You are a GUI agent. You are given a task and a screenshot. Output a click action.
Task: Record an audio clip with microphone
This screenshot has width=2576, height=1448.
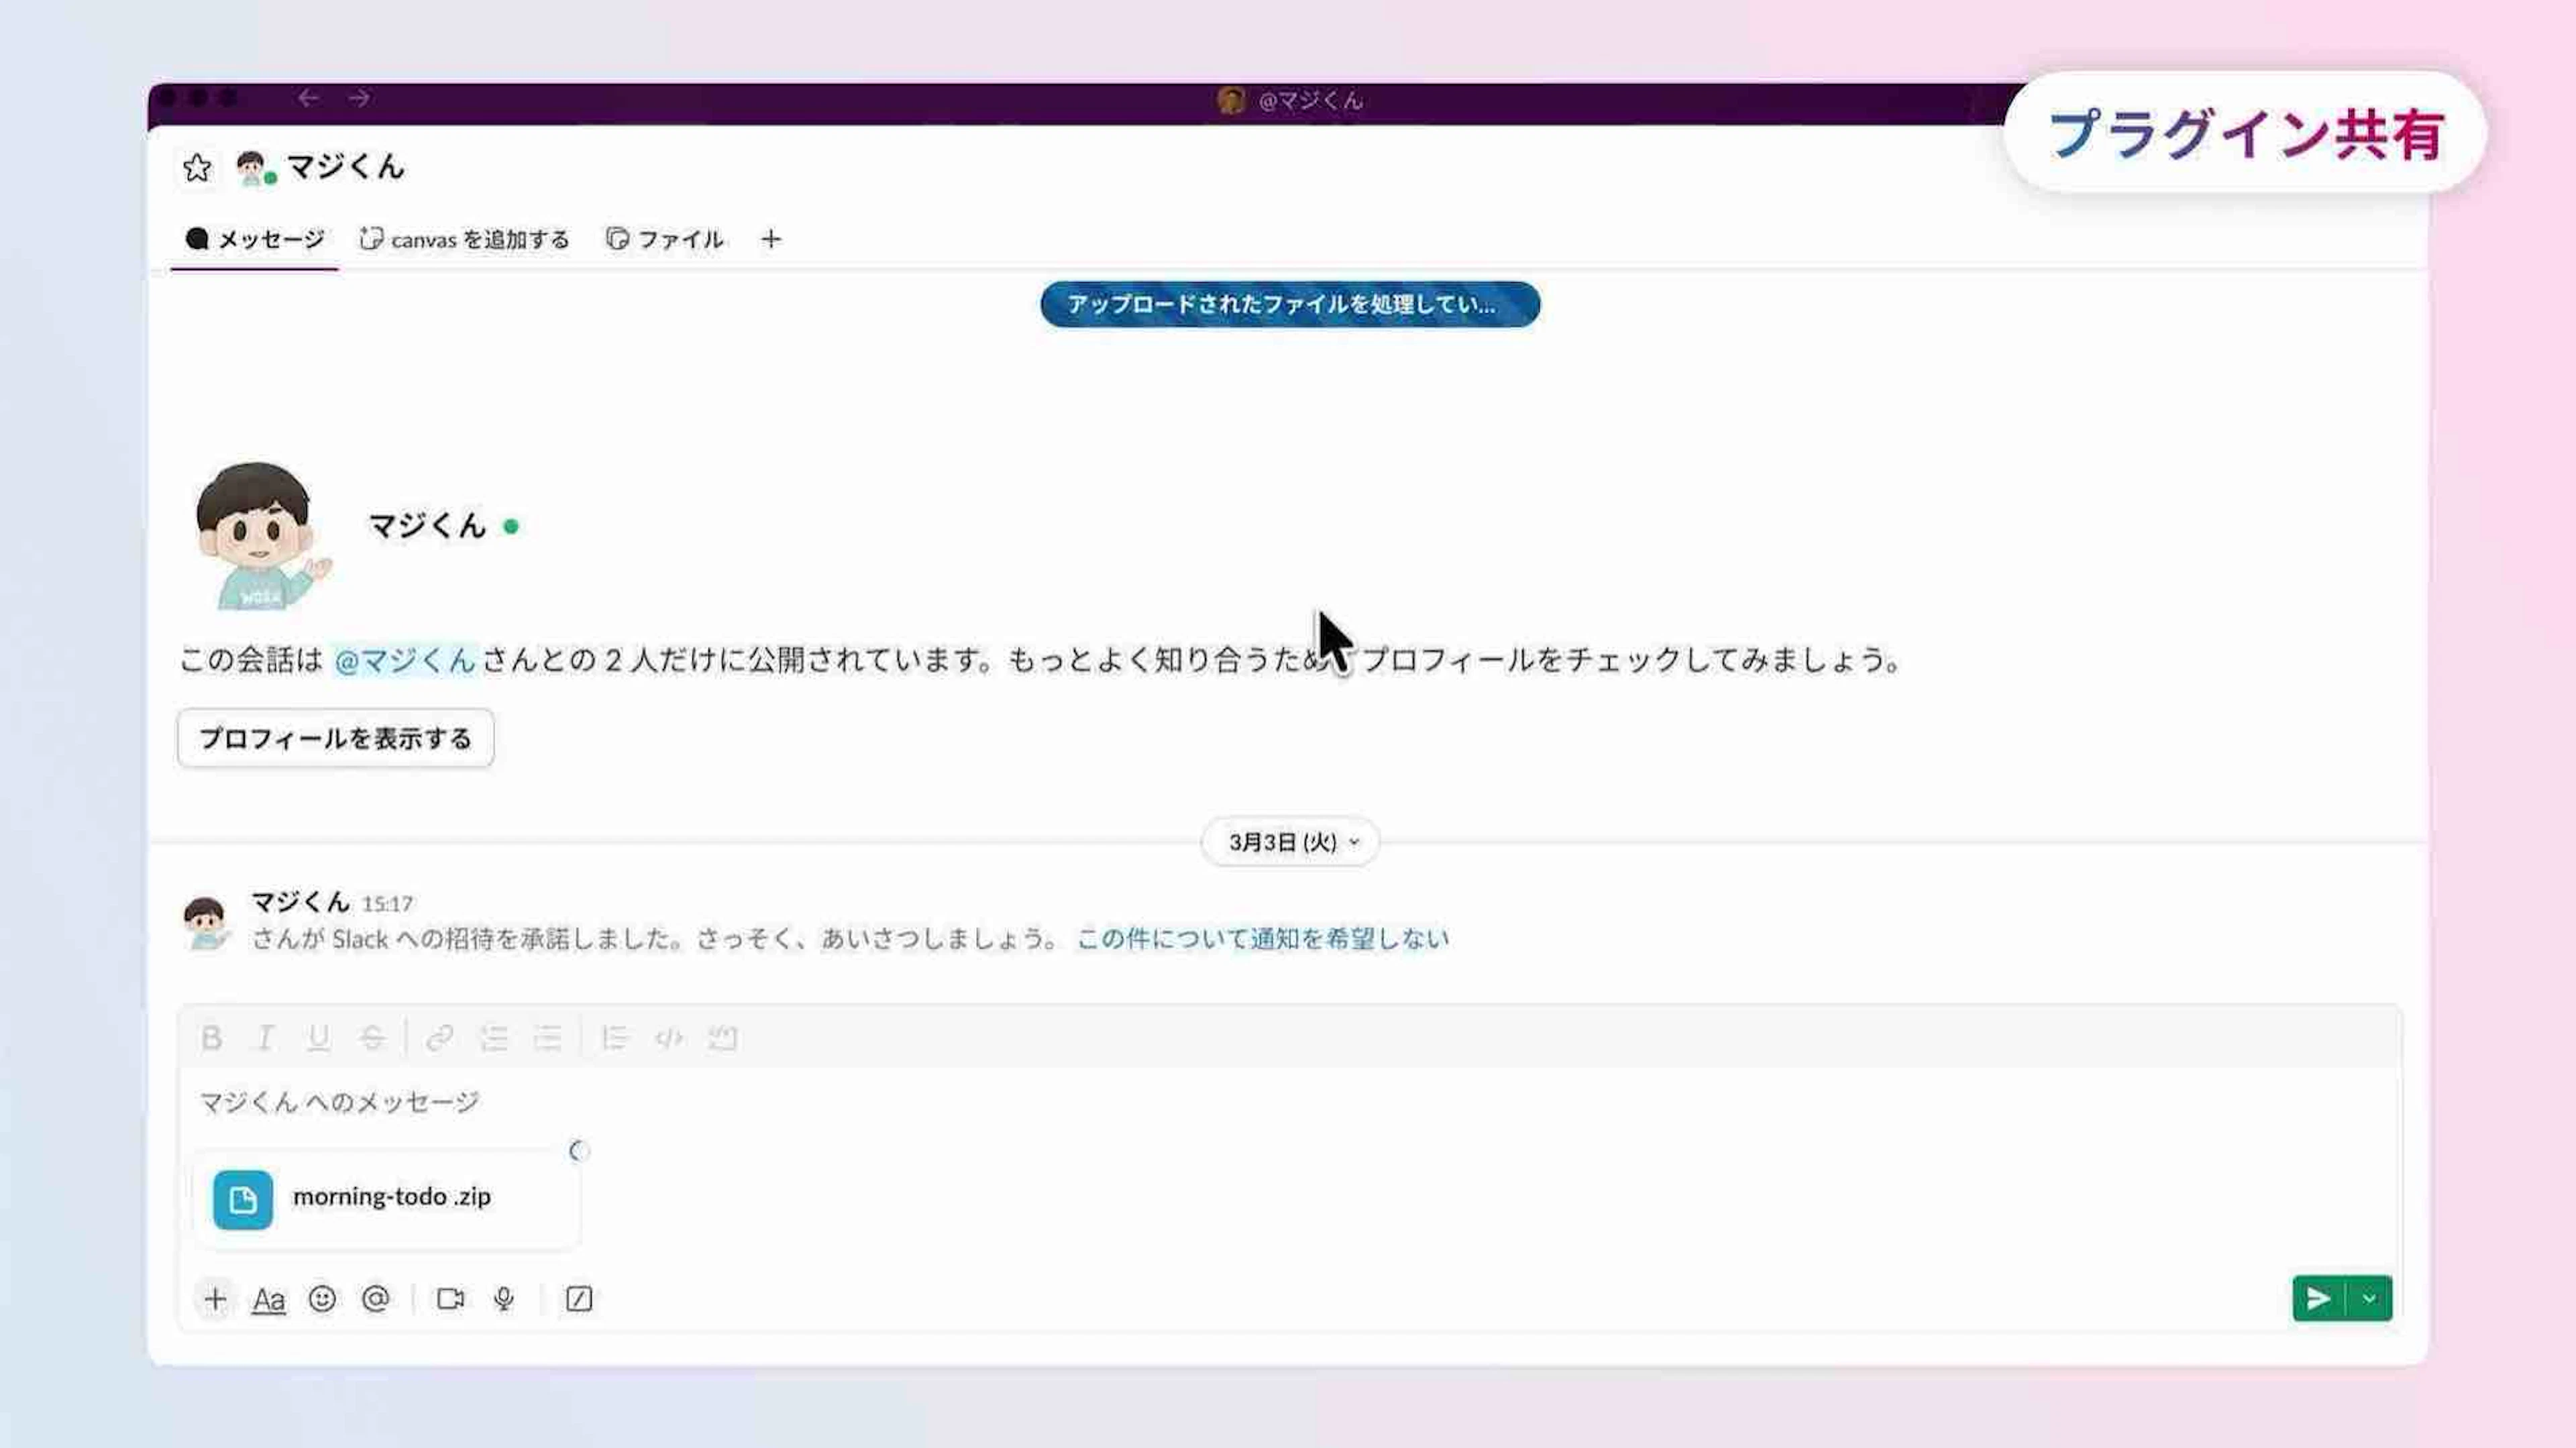click(x=504, y=1299)
